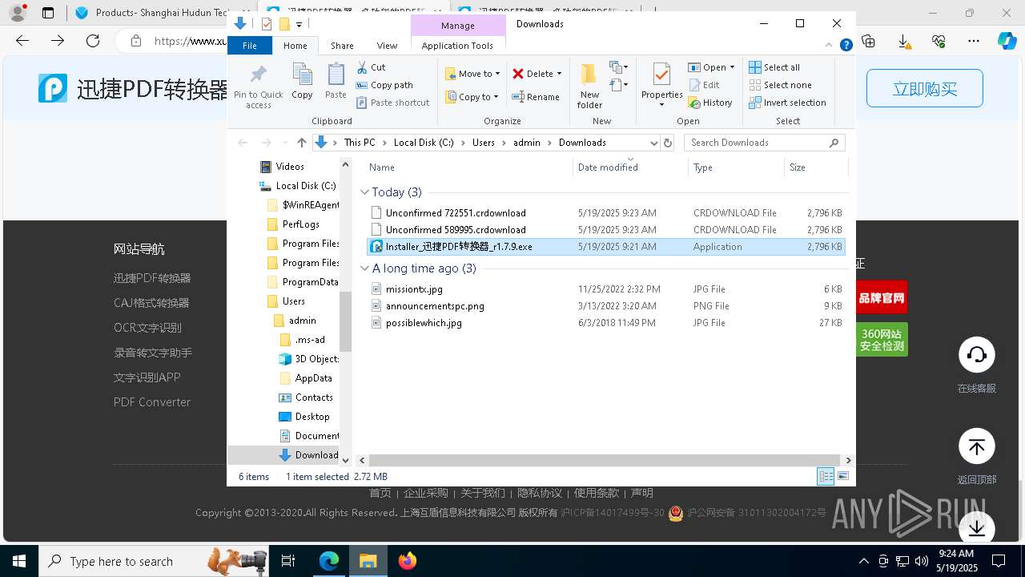Click Local Disk (C:) breadcrumb
1025x577 pixels.
[424, 143]
